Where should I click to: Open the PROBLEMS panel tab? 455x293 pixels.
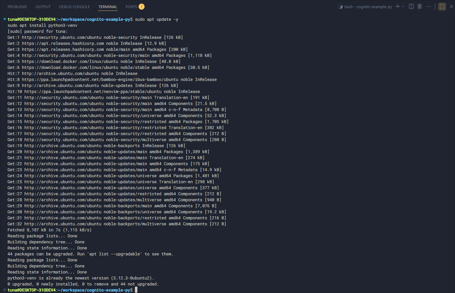[17, 7]
